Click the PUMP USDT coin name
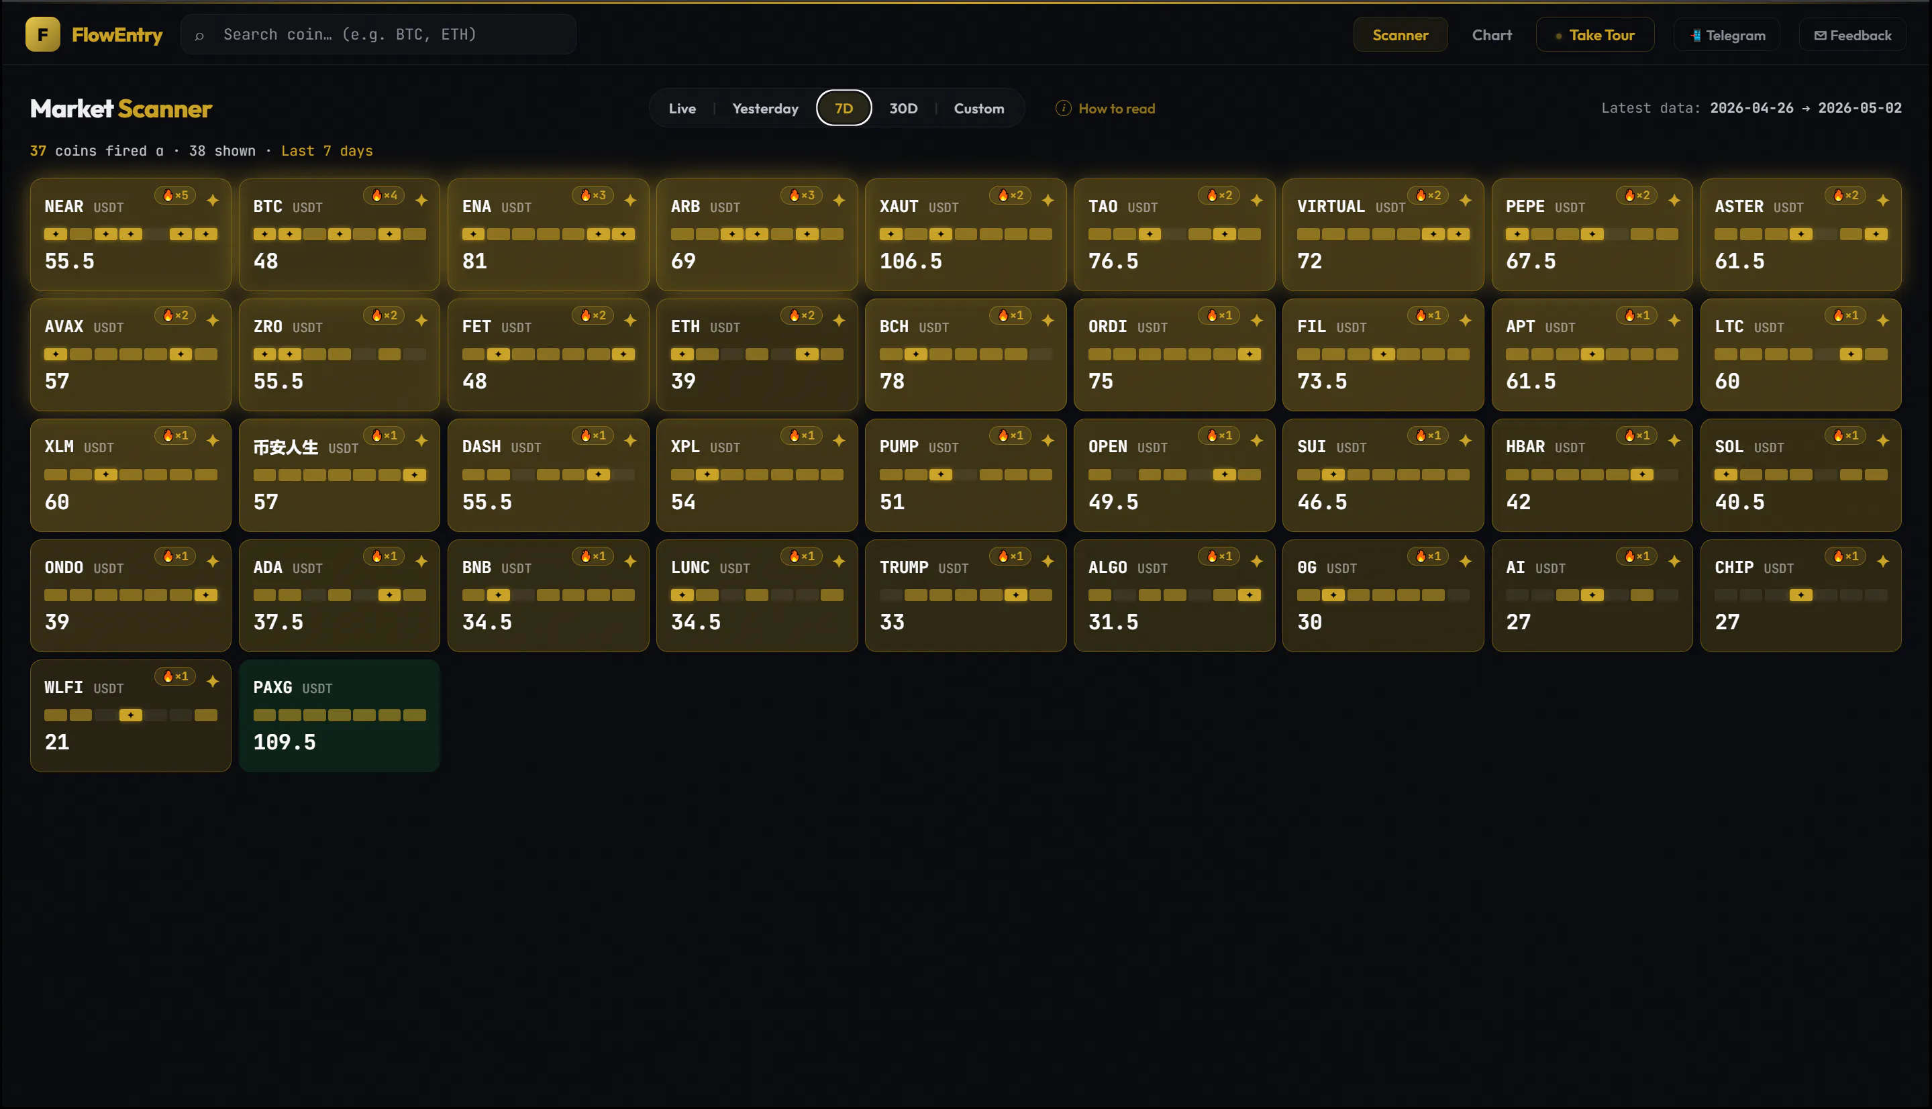 point(919,447)
